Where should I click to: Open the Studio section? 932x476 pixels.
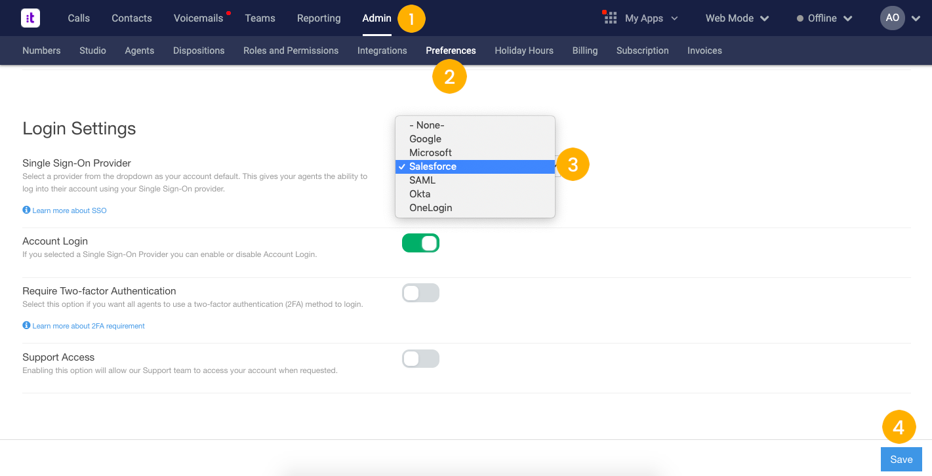(x=92, y=50)
